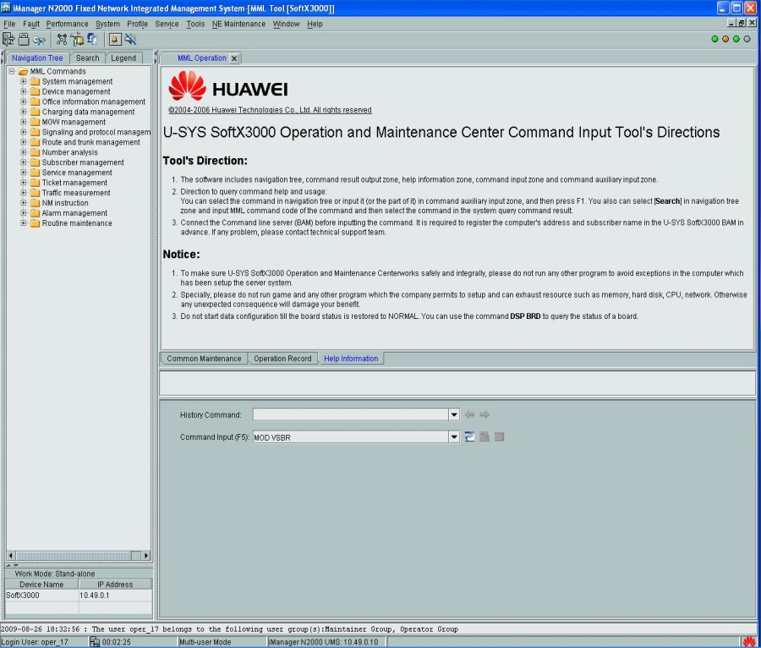Select the Service management tree item
The height and width of the screenshot is (648, 761).
(x=77, y=173)
